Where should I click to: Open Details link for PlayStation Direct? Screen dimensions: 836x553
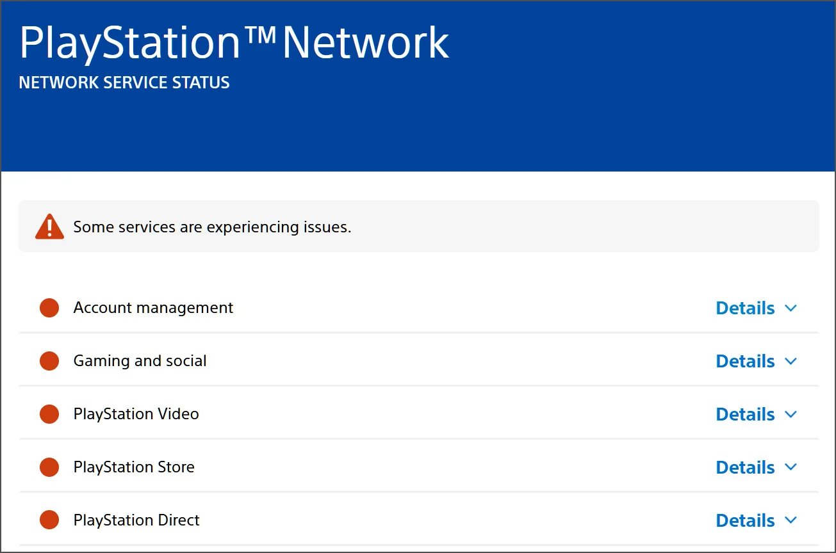[745, 520]
